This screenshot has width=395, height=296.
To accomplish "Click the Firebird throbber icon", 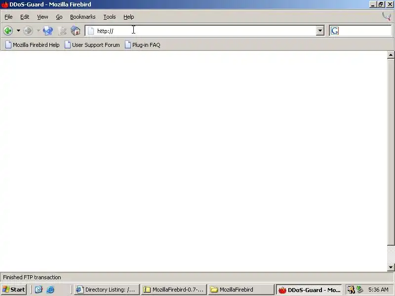I will coord(387,17).
